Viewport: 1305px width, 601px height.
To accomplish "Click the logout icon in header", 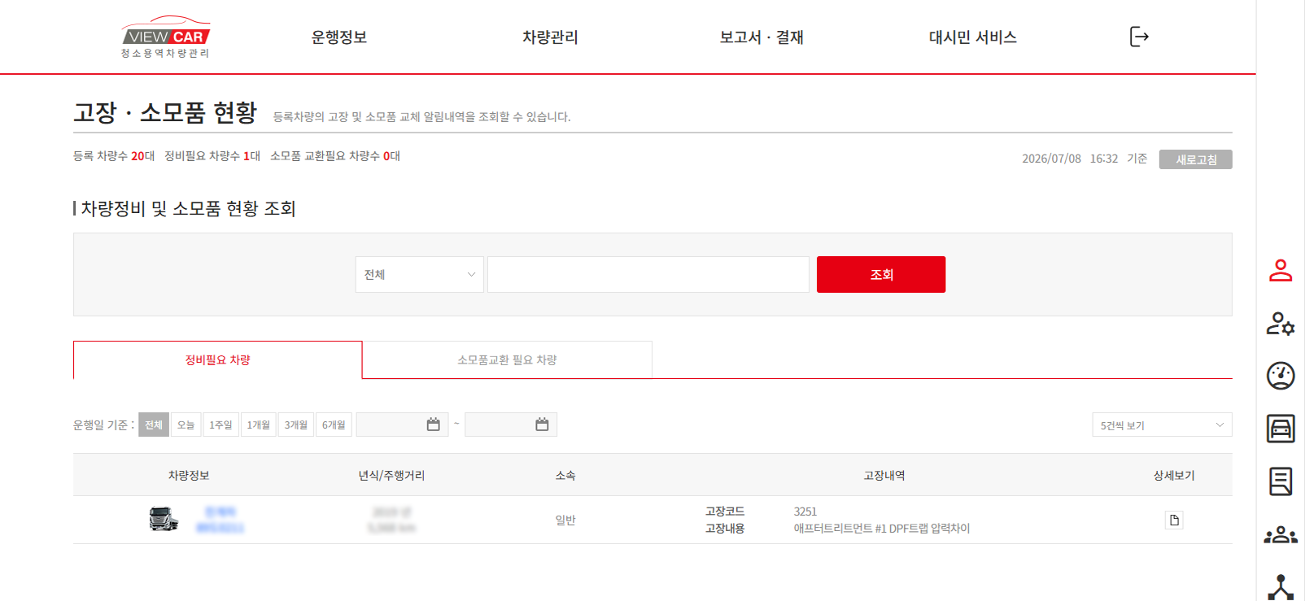I will coord(1139,37).
